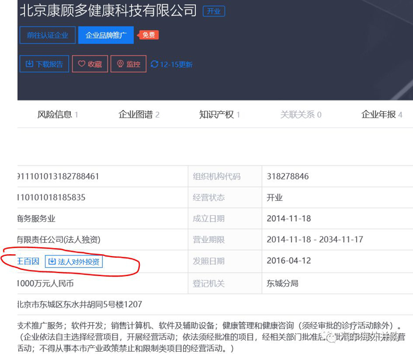413x354 pixels.
Task: Select the 关联关系 tab
Action: (x=301, y=115)
